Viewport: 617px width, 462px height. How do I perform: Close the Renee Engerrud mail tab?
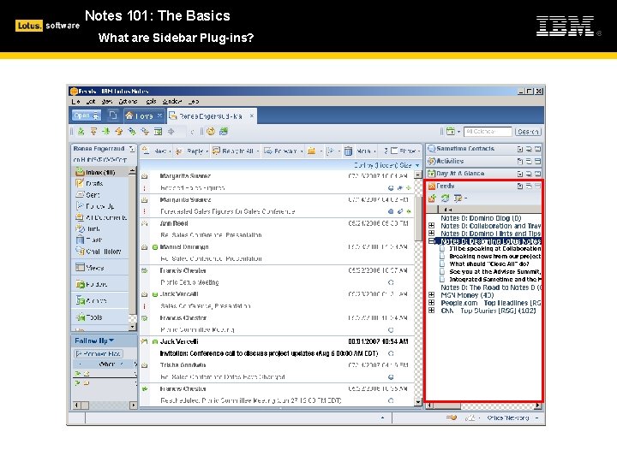tap(251, 115)
